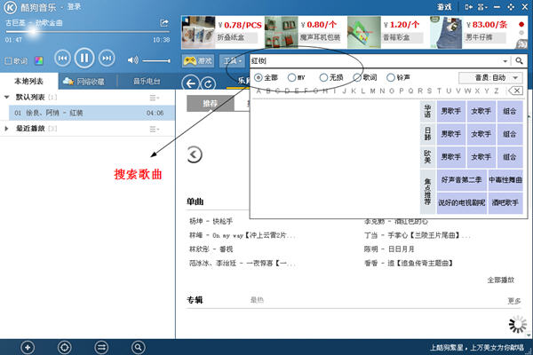
Task: Click the backspace key on the letter keyboard
Action: [514, 91]
